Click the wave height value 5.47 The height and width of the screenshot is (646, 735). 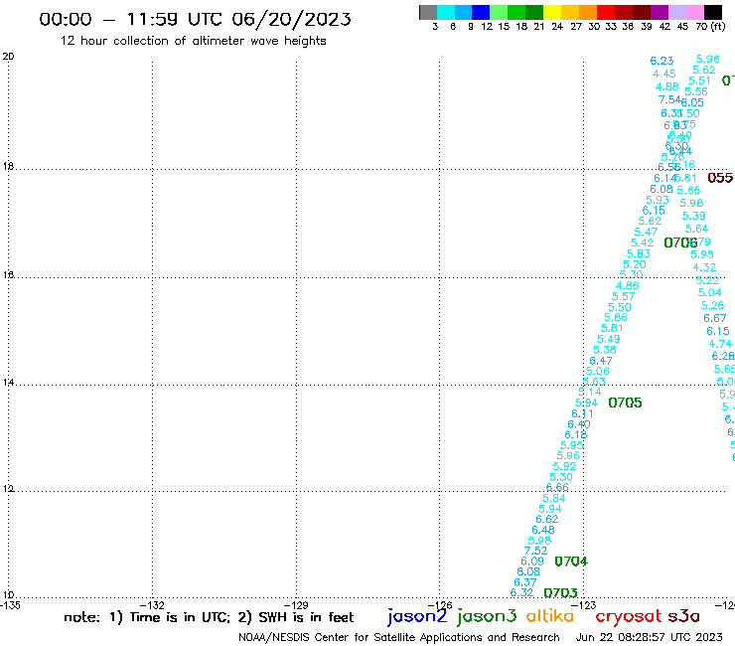coord(646,233)
